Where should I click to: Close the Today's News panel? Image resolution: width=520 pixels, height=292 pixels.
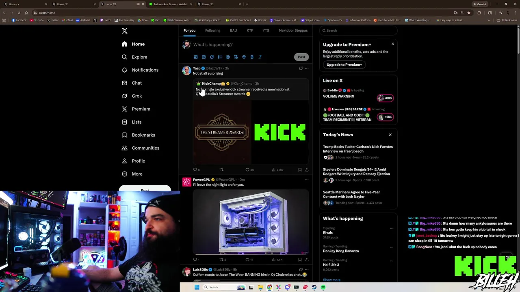pos(390,135)
